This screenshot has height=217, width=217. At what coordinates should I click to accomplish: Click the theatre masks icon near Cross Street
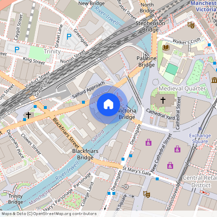147,194
